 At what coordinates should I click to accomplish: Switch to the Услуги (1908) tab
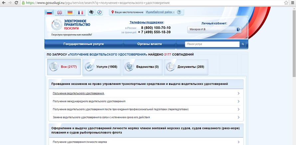point(101,67)
